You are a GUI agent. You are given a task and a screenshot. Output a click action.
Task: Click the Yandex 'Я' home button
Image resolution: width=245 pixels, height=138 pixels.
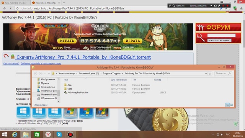(10, 8)
